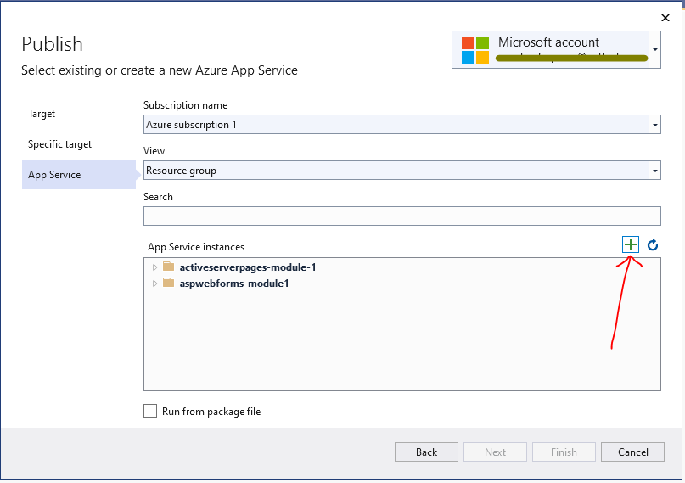Click the Finish button
Image resolution: width=685 pixels, height=483 pixels.
tap(564, 452)
